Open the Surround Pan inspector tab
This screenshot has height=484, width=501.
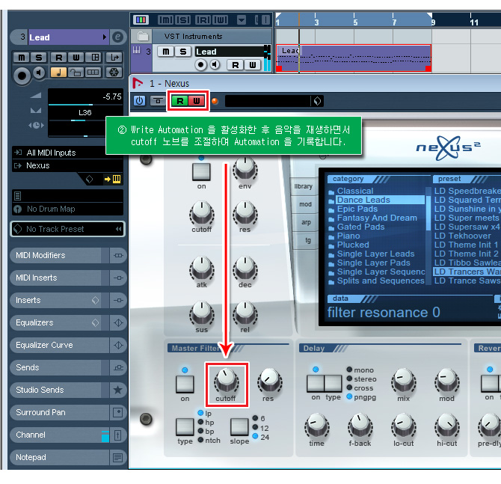[x=59, y=412]
